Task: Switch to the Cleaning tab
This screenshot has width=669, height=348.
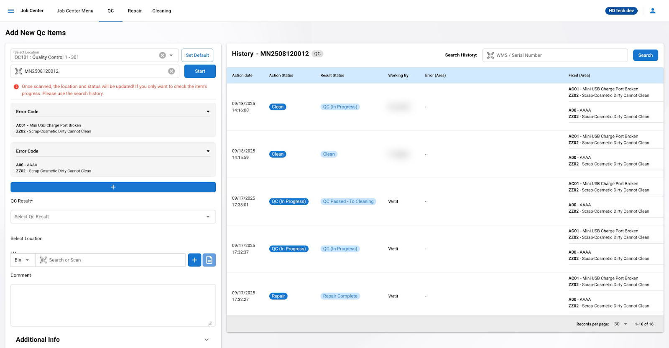Action: 161,11
